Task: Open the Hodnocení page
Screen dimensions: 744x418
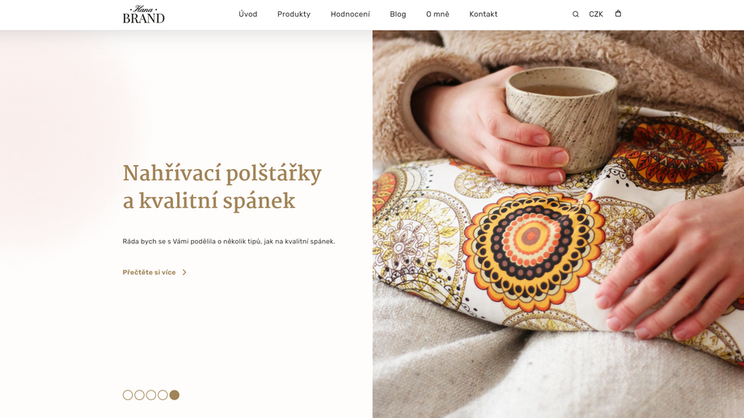Action: click(x=350, y=15)
